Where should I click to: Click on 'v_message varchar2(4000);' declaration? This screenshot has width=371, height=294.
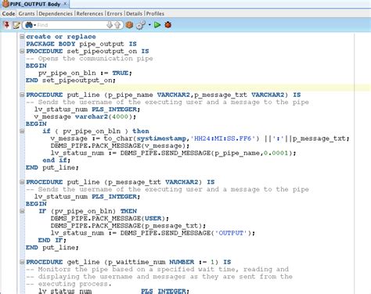click(85, 117)
